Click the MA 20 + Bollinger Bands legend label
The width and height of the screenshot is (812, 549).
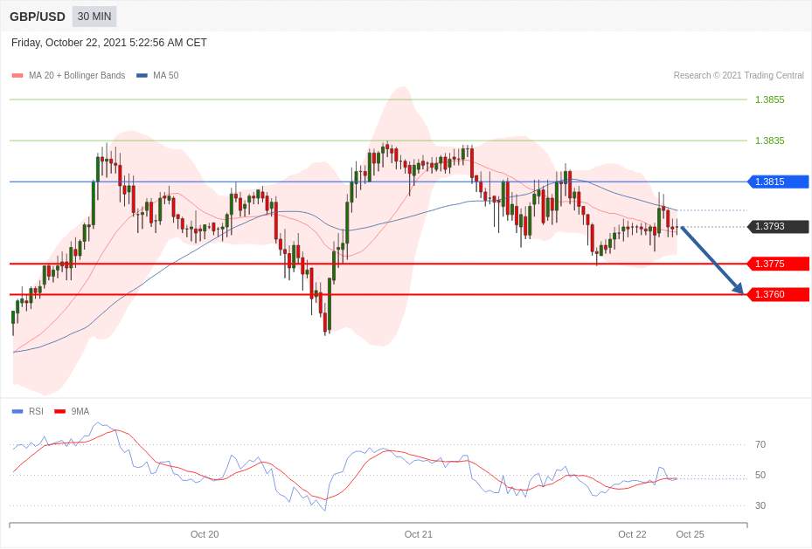tap(77, 75)
